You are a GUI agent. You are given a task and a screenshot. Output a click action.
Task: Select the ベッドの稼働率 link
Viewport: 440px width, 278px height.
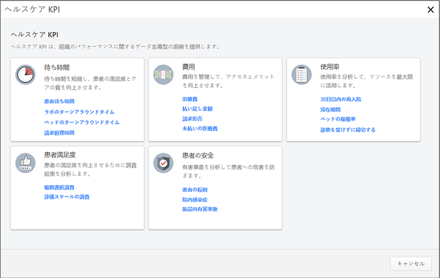pyautogui.click(x=338, y=119)
